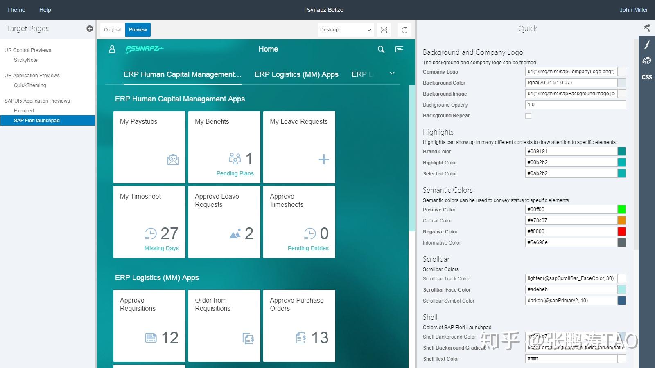Click the Scrollbar Track Color field
This screenshot has width=655, height=368.
point(571,278)
